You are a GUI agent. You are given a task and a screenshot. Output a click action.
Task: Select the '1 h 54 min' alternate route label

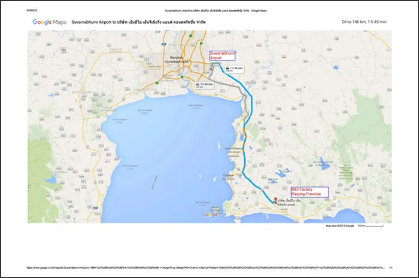click(204, 85)
